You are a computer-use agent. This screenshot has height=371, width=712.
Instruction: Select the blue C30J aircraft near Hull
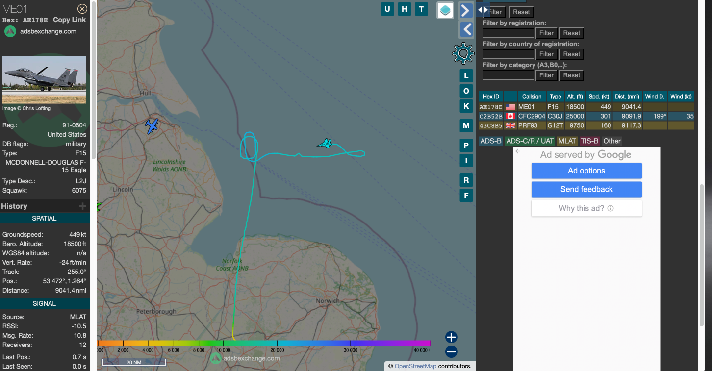(152, 126)
